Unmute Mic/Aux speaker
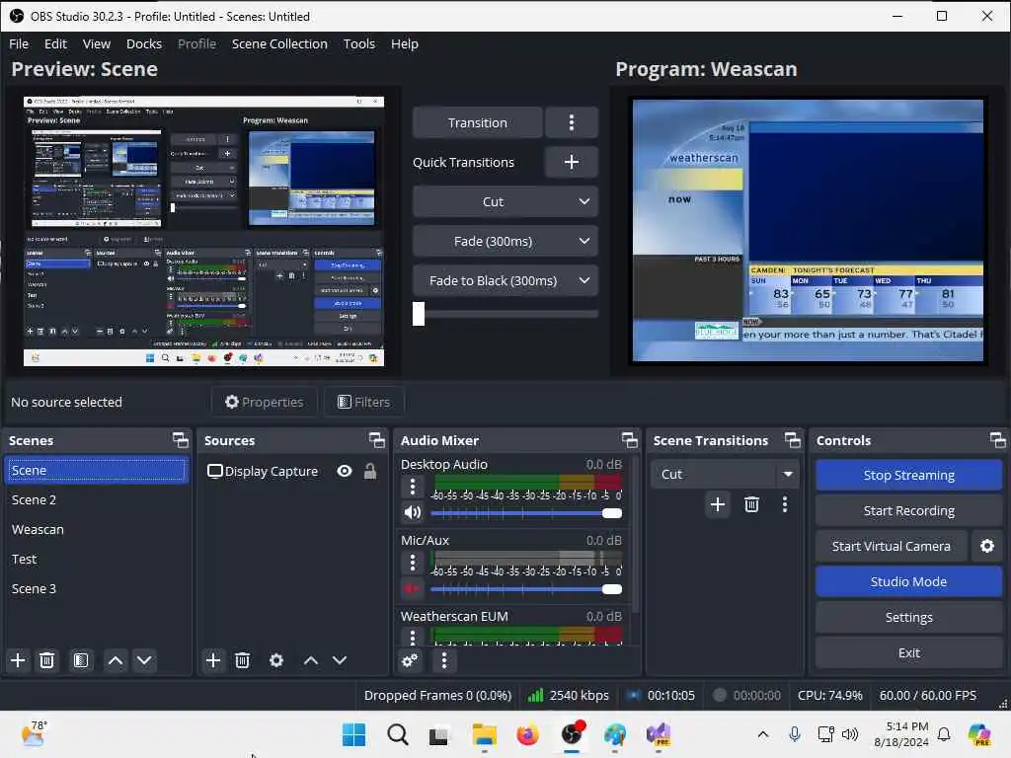1011x758 pixels. [413, 588]
